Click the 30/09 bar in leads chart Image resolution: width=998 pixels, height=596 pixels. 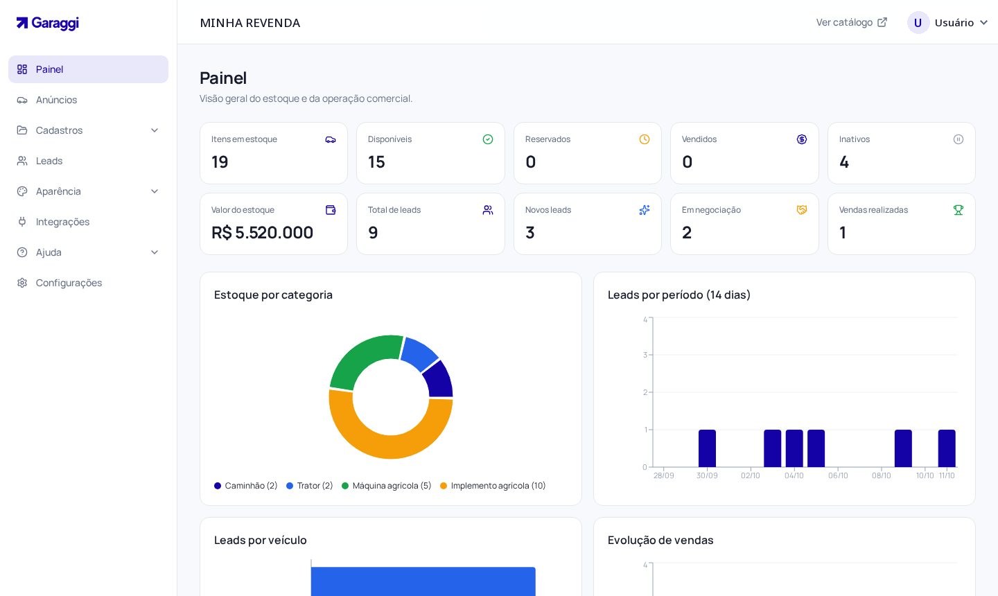pos(707,448)
